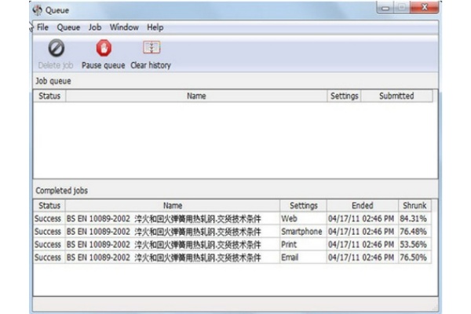Image resolution: width=471 pixels, height=314 pixels.
Task: Open the Queue menu
Action: (x=68, y=27)
